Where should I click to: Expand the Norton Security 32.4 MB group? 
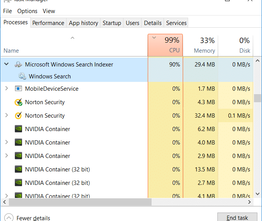tap(7, 115)
